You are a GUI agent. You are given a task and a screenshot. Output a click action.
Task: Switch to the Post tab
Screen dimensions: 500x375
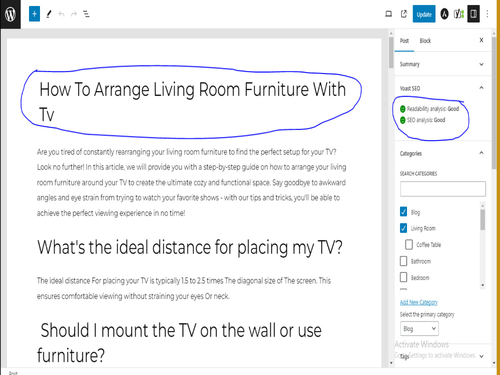404,41
